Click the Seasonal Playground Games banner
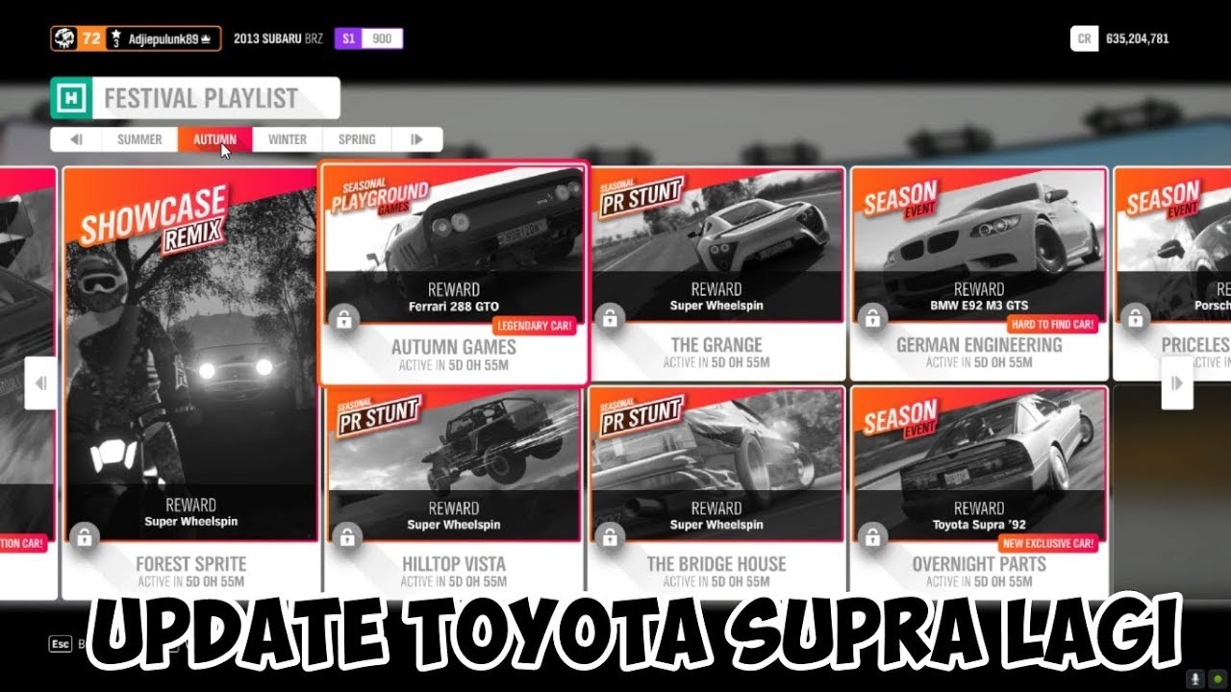Image resolution: width=1231 pixels, height=692 pixels. 379,197
